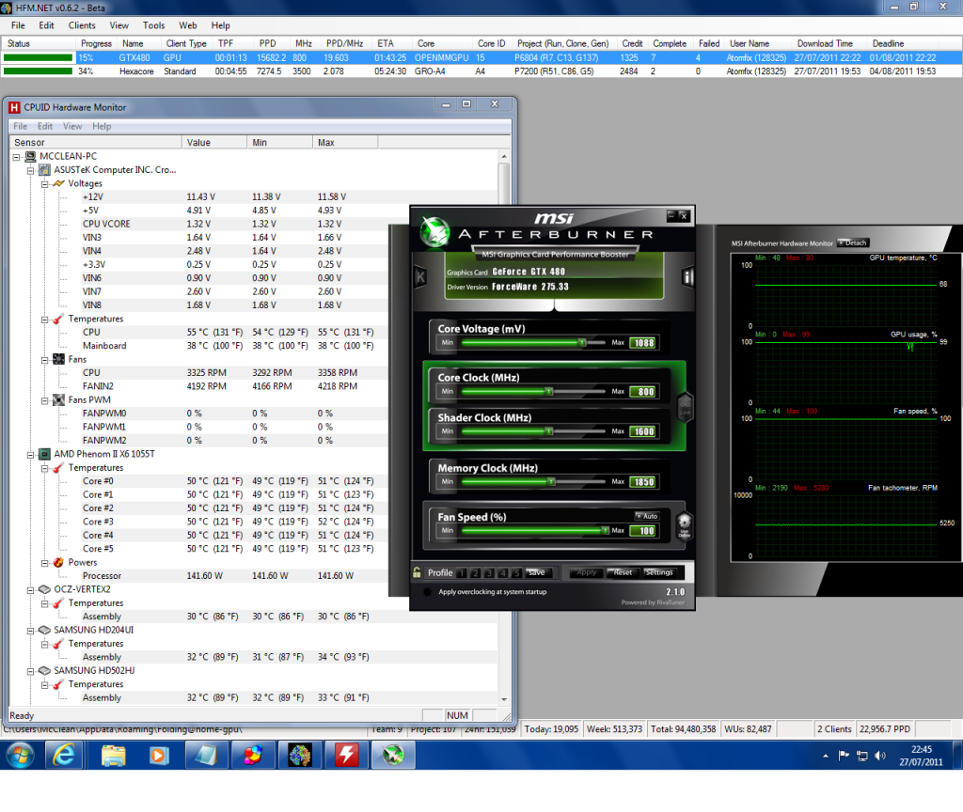963x812 pixels.
Task: Open the Clients menu in HFM.NET
Action: (82, 25)
